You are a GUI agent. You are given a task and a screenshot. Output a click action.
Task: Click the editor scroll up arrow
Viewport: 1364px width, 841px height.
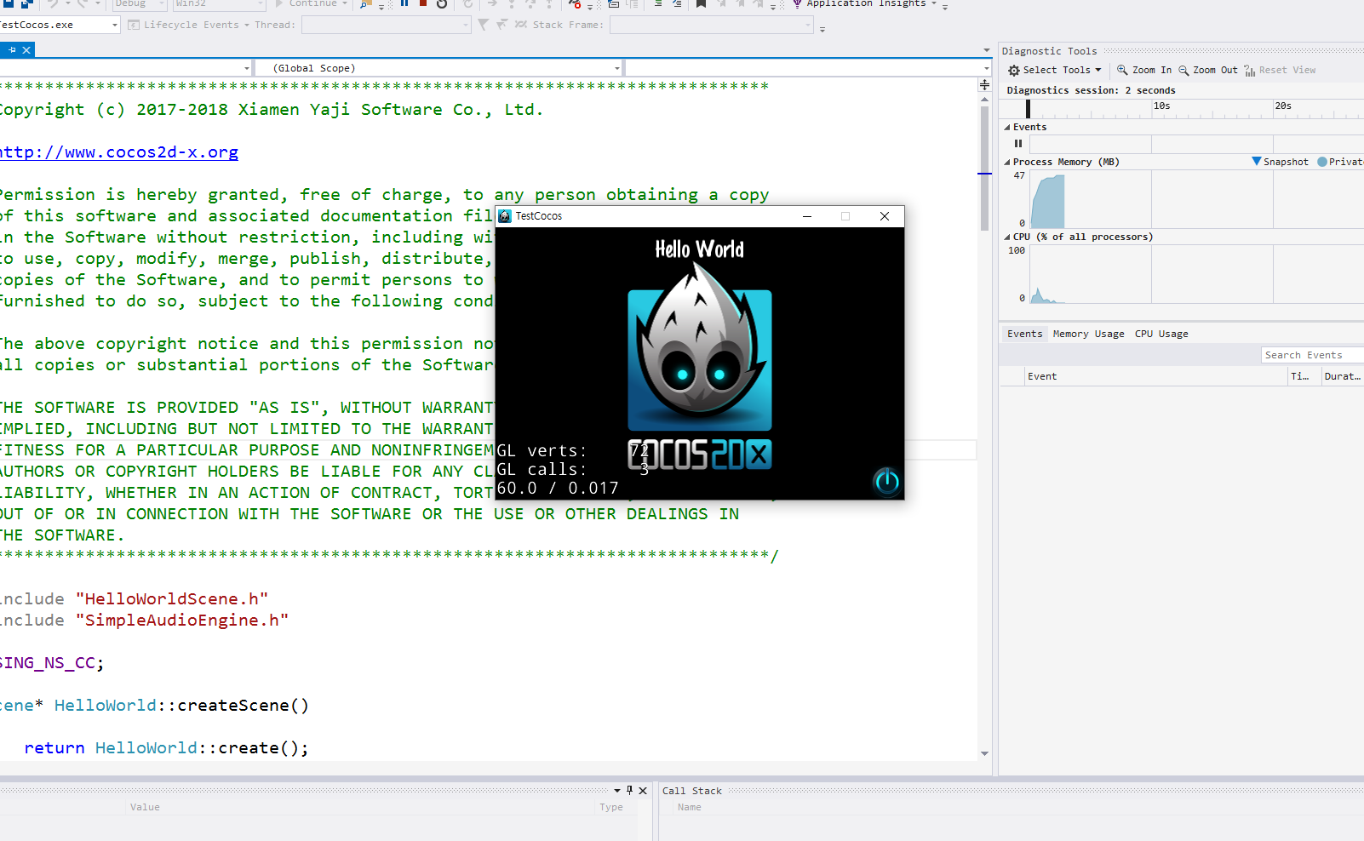click(984, 99)
